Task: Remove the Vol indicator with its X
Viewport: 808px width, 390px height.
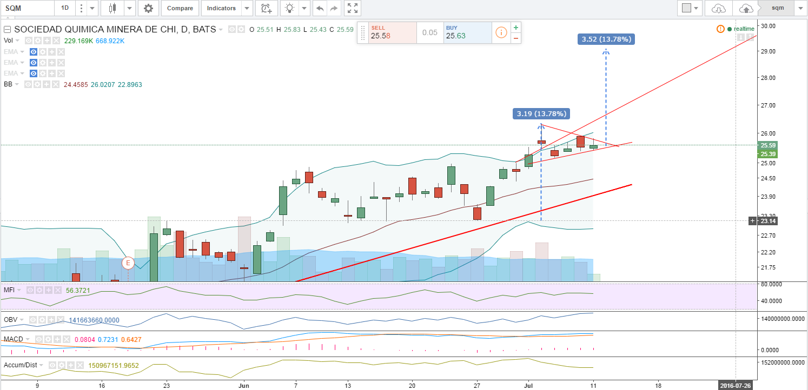Action: coord(57,41)
